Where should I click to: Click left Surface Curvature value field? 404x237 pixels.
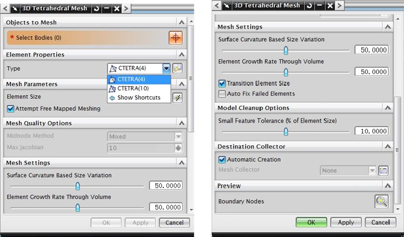[x=166, y=185]
